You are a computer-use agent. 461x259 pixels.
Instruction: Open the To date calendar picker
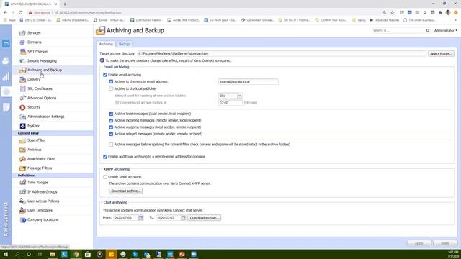pos(183,218)
